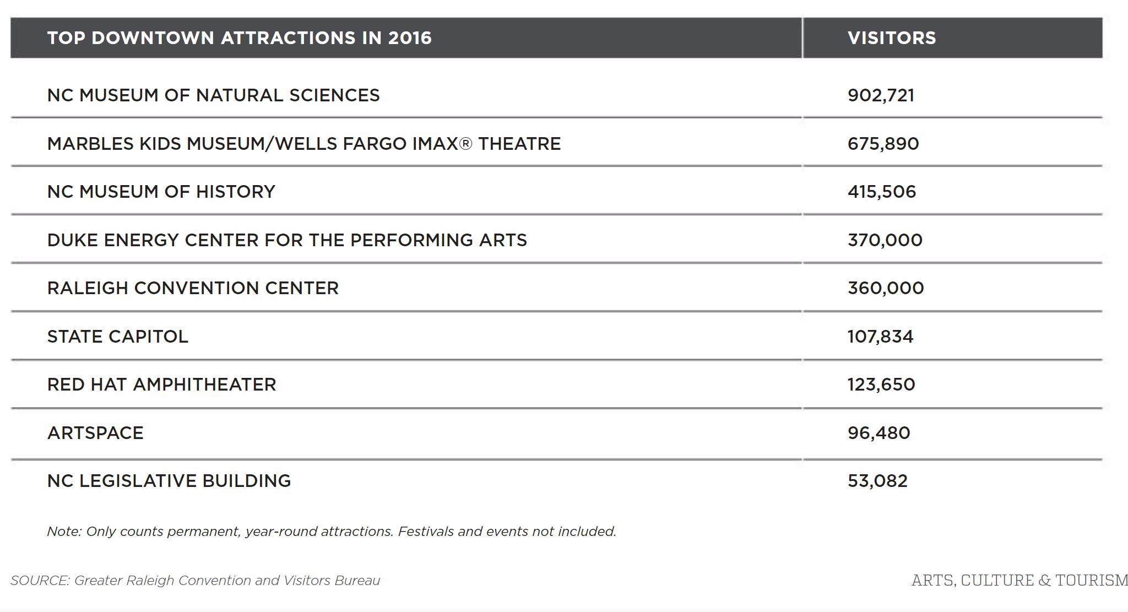Select the Red Hat Amphitheater entry
Viewport: 1128px width, 612px height.
click(161, 384)
